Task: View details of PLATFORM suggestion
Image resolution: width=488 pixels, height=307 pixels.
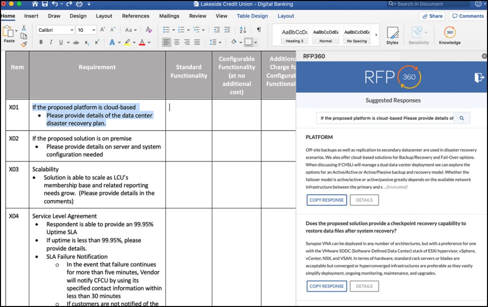Action: (364, 200)
